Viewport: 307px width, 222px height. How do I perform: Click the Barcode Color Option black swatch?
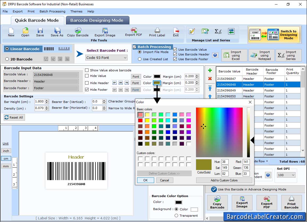179,202
